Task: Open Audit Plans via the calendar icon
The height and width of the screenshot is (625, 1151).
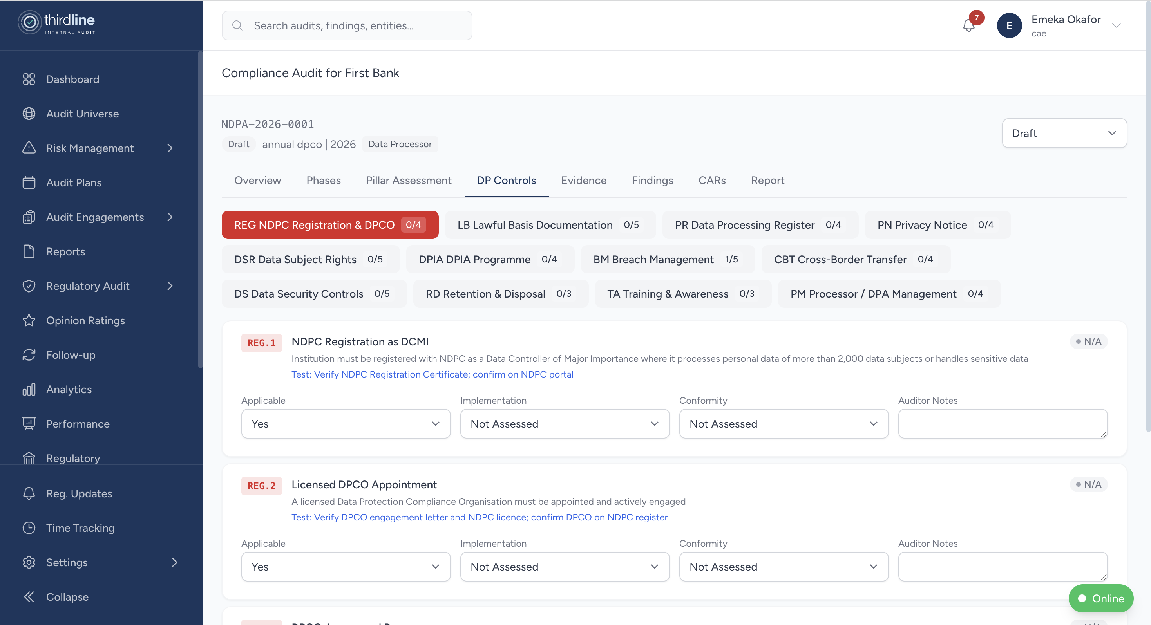Action: (29, 182)
